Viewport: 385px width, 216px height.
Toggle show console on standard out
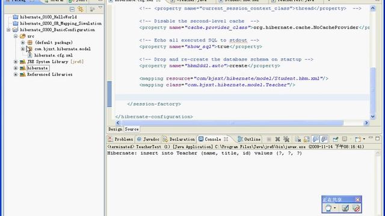coord(315,139)
